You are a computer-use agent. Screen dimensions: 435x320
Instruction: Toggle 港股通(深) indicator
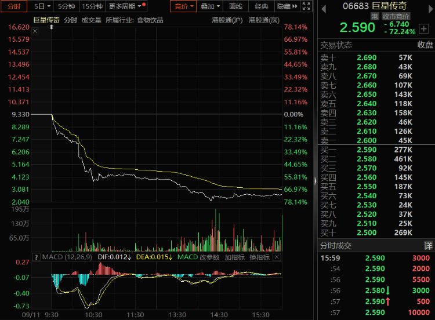264,20
